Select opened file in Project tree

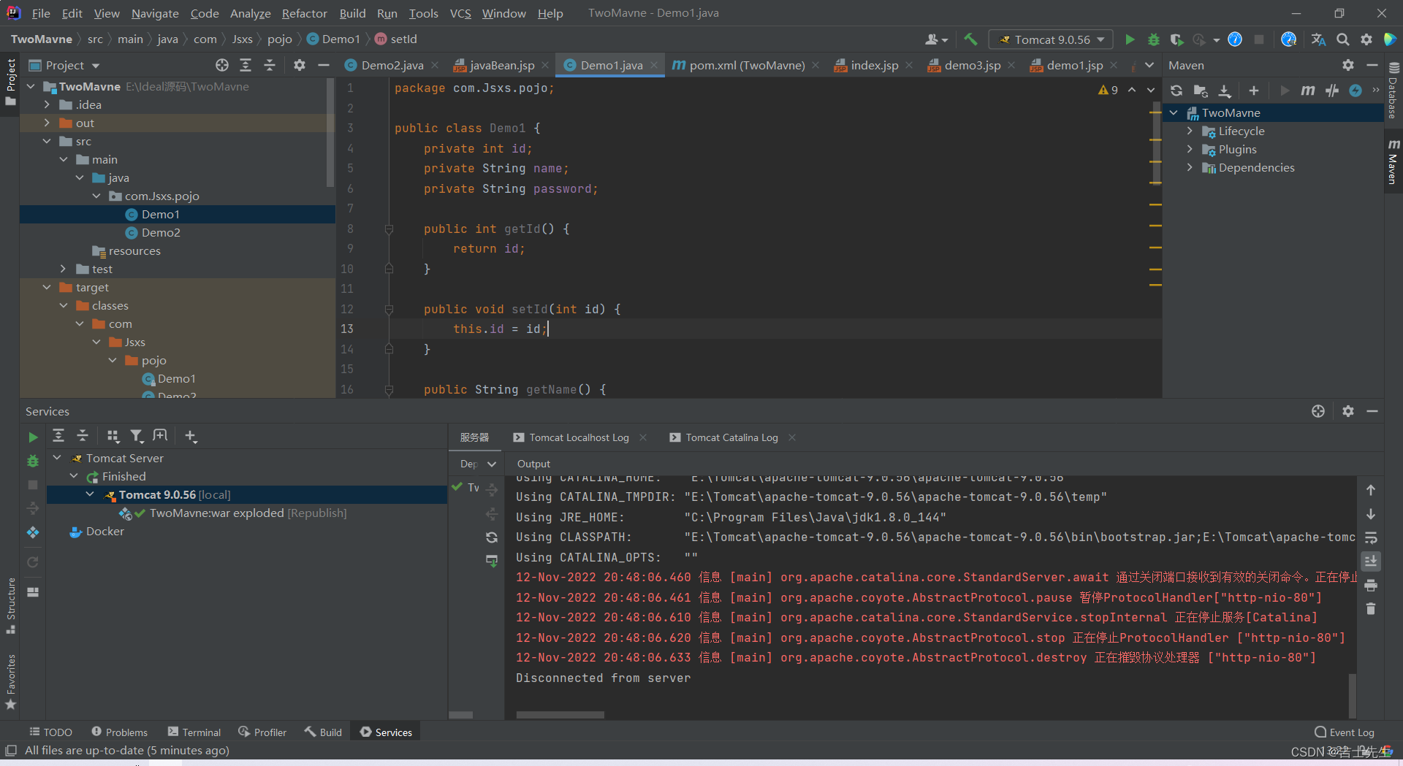tap(222, 65)
